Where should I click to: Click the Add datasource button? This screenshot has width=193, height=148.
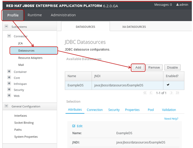[x=138, y=67]
